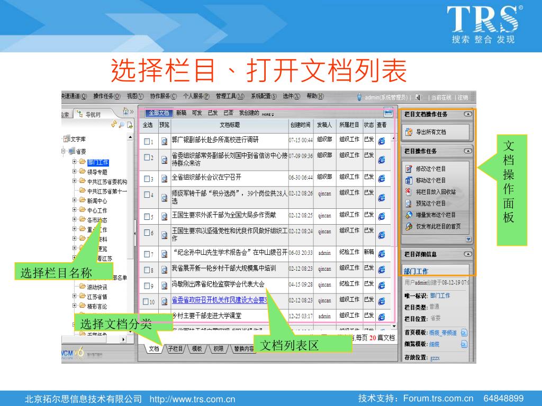Check the box for document row 1
Image resolution: width=542 pixels, height=406 pixels.
tap(147, 141)
